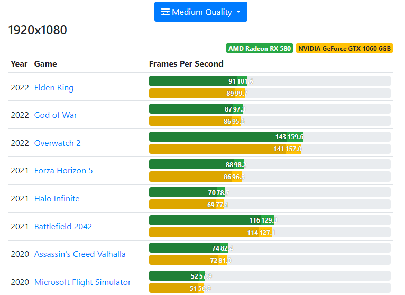Image resolution: width=405 pixels, height=295 pixels.
Task: Open the Halo Infinite link
Action: (x=57, y=199)
